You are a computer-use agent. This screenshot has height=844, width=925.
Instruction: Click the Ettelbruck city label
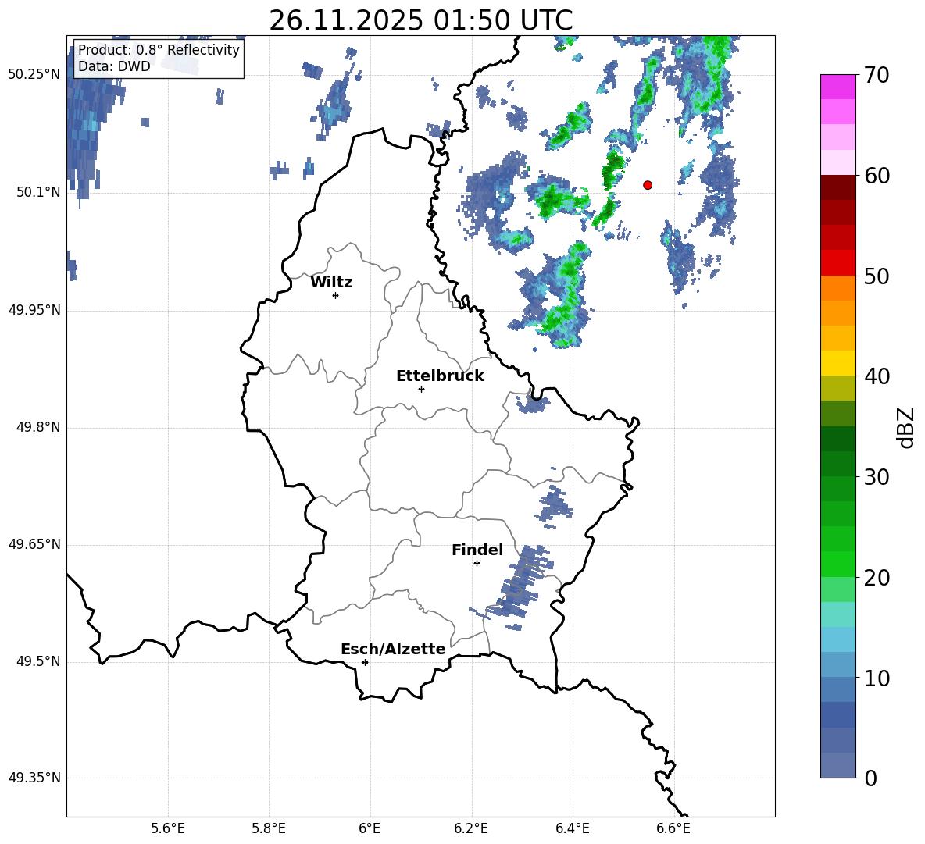(x=440, y=376)
